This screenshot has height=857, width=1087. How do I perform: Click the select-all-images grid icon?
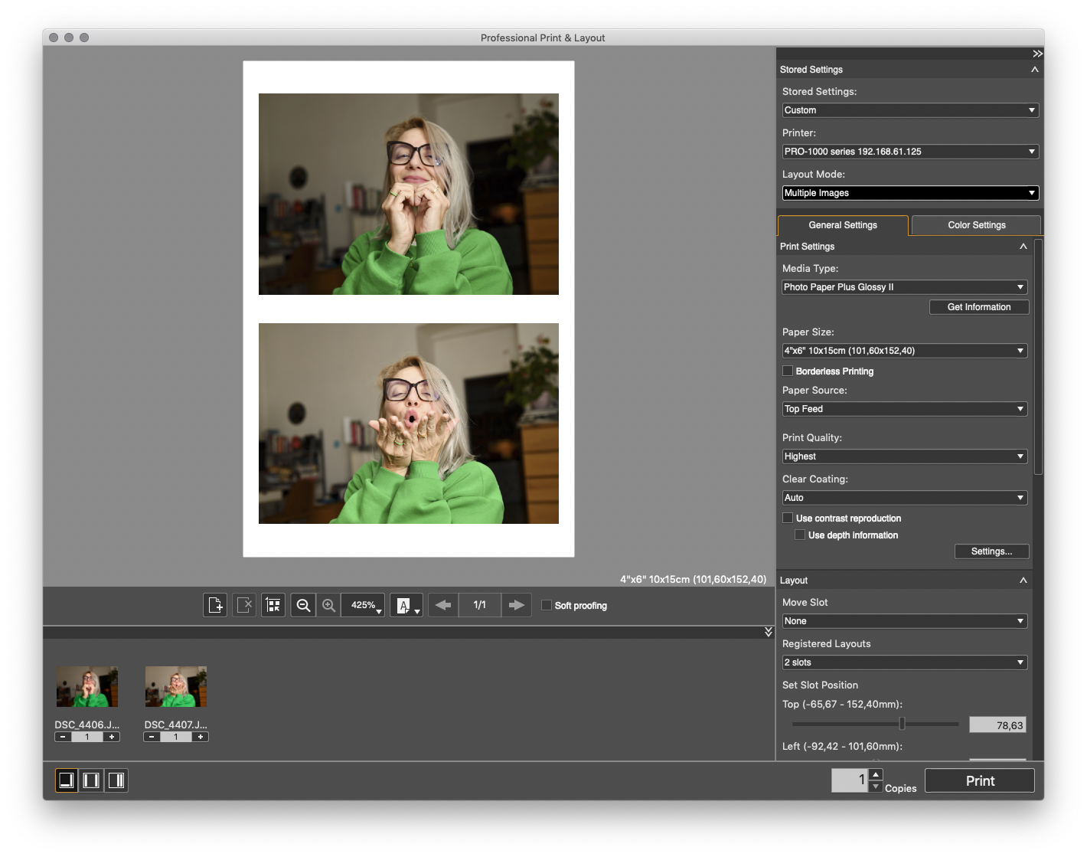(273, 605)
